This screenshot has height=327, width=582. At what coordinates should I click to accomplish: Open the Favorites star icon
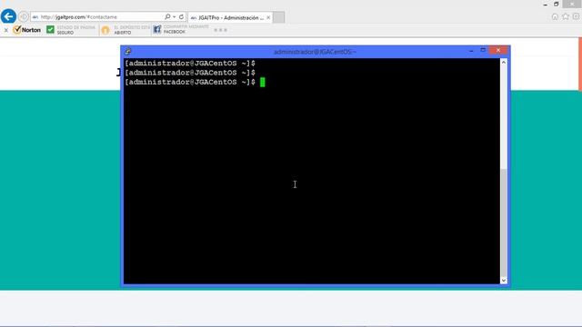pyautogui.click(x=566, y=16)
